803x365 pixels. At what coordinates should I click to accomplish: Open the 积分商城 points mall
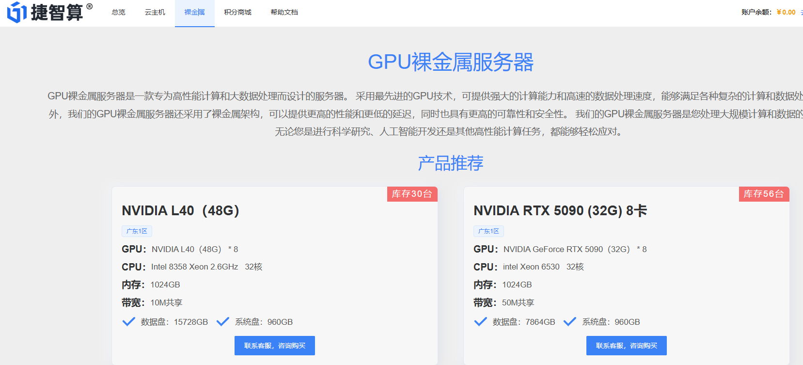[237, 12]
